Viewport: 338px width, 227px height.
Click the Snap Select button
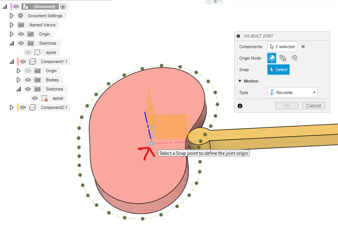278,70
